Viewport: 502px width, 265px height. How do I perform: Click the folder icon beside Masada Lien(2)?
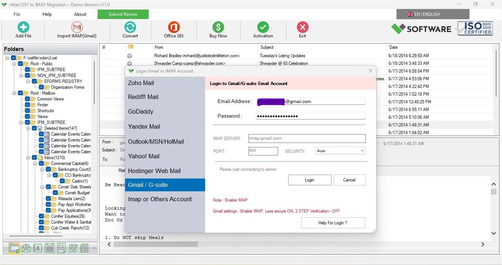[54, 199]
